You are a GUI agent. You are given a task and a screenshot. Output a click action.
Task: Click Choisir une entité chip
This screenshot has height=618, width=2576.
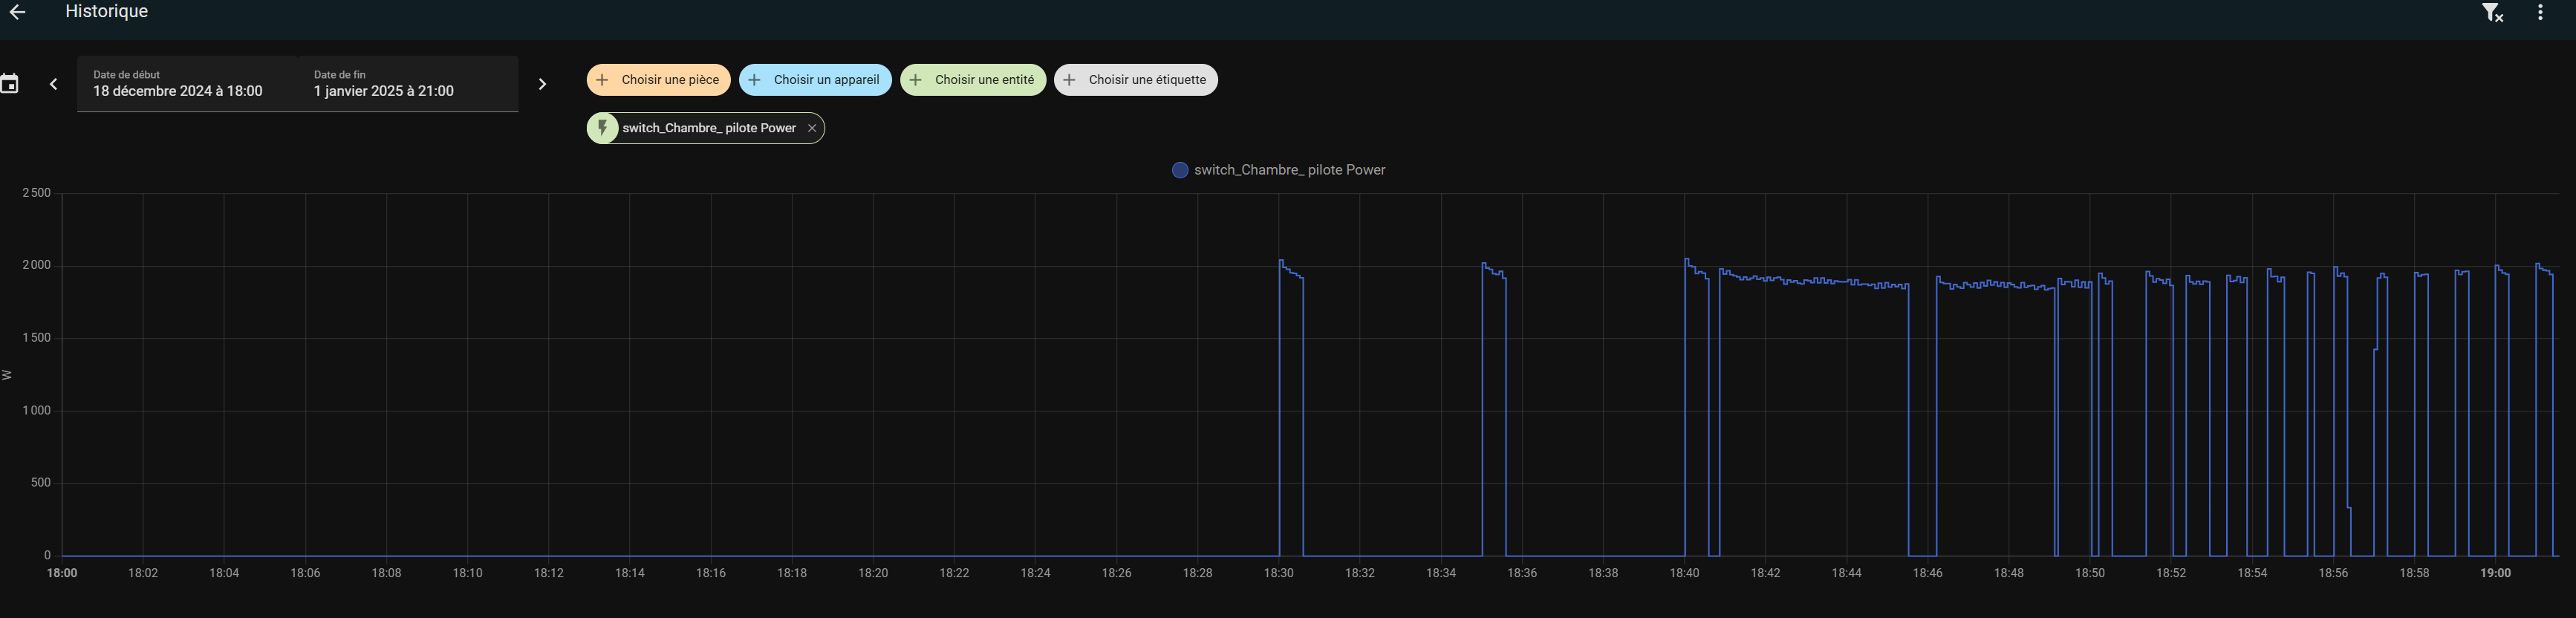coord(973,80)
